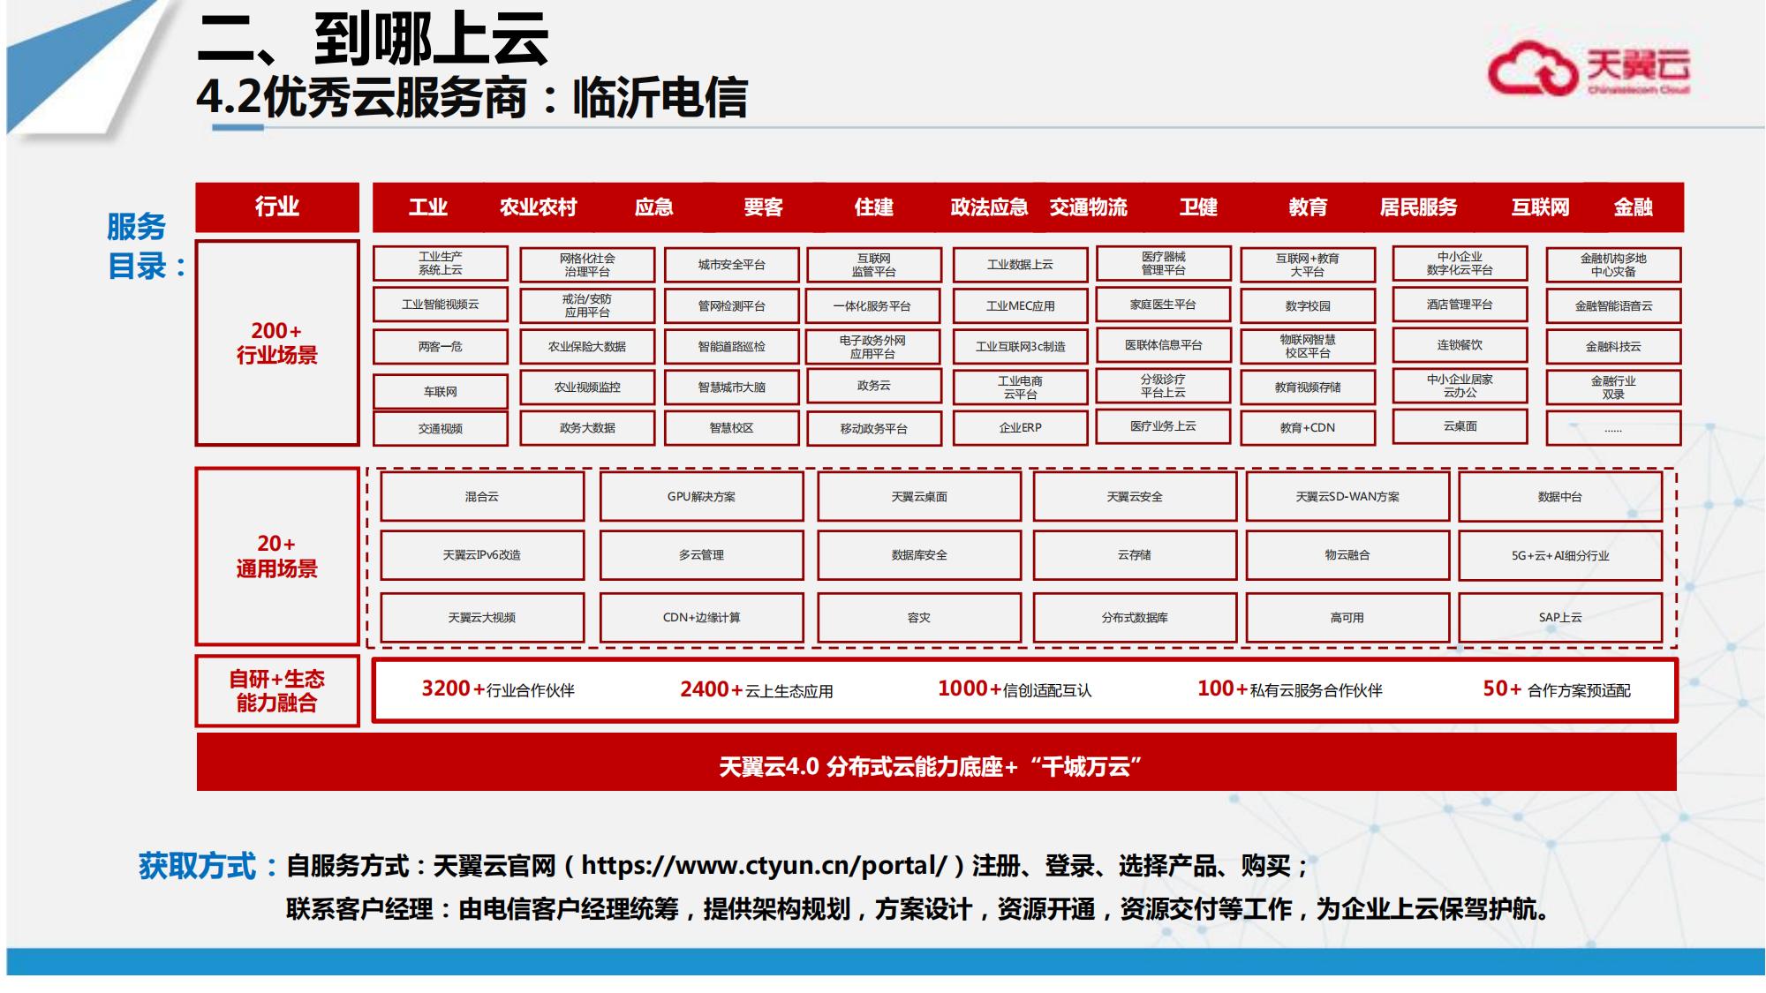Click the 智慧校区 box
The width and height of the screenshot is (1766, 993).
click(732, 427)
